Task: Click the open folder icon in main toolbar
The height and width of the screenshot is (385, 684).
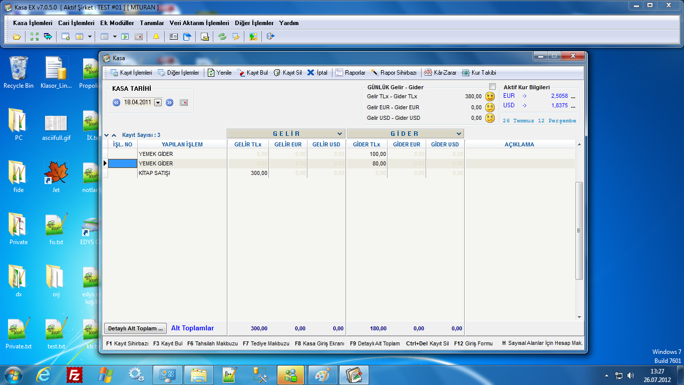Action: [17, 37]
